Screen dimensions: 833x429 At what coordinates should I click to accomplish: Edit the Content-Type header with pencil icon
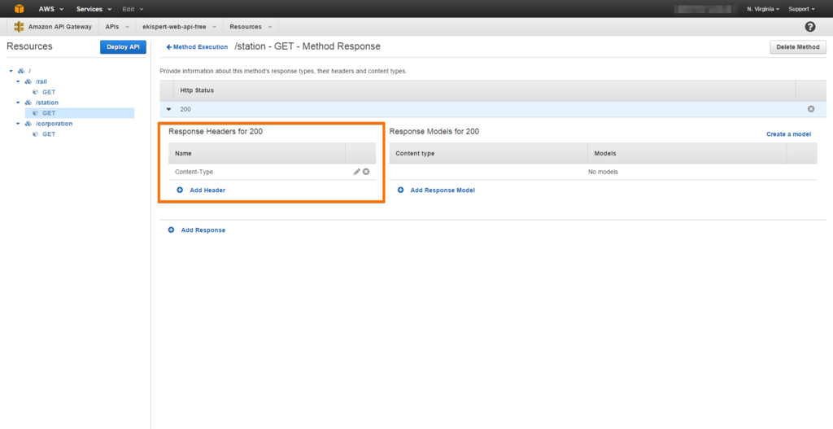click(x=357, y=172)
